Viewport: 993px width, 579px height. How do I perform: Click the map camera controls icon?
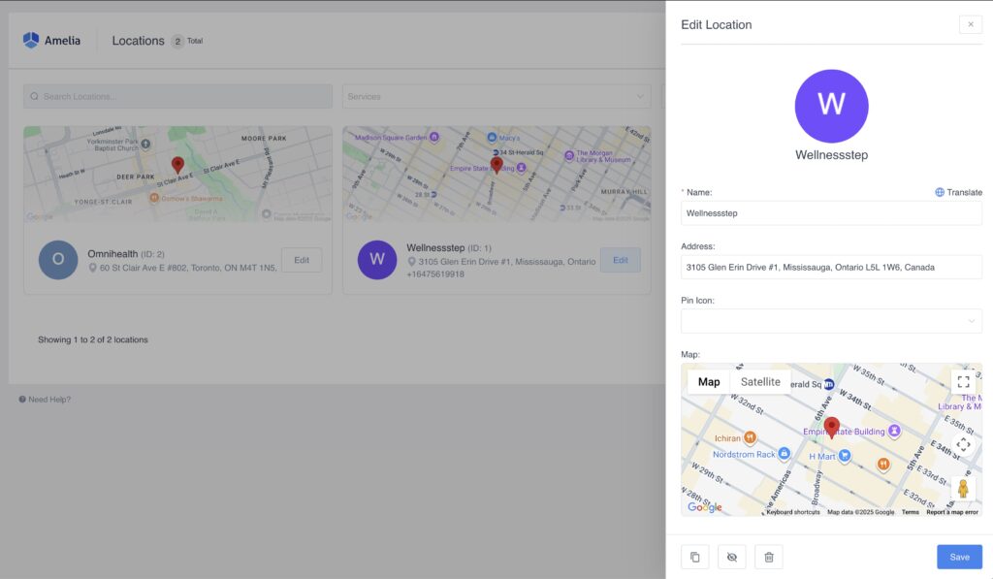click(962, 444)
